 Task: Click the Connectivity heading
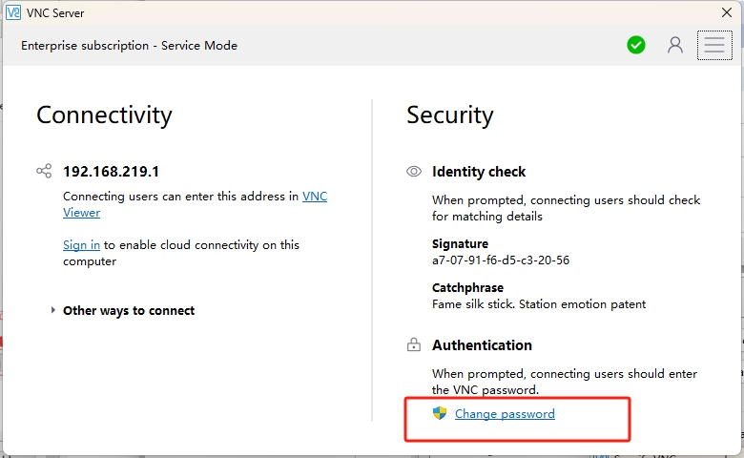coord(104,115)
